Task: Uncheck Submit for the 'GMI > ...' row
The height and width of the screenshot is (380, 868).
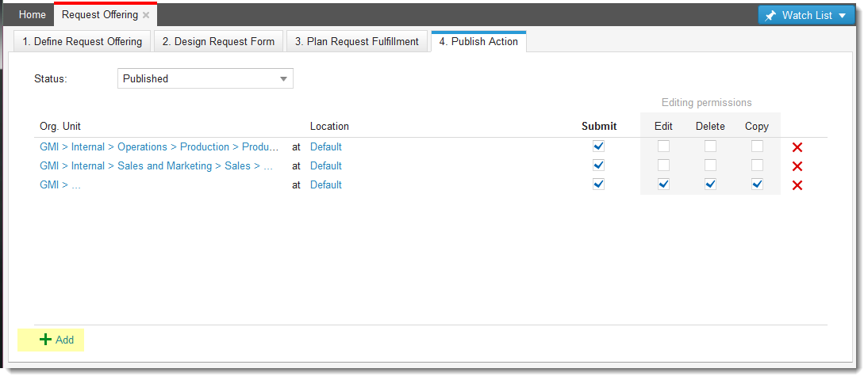Action: pyautogui.click(x=598, y=184)
